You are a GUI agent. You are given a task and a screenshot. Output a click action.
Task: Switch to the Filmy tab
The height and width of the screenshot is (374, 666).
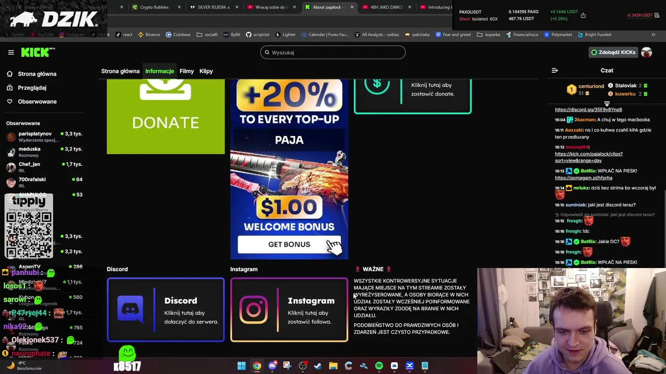coord(187,71)
